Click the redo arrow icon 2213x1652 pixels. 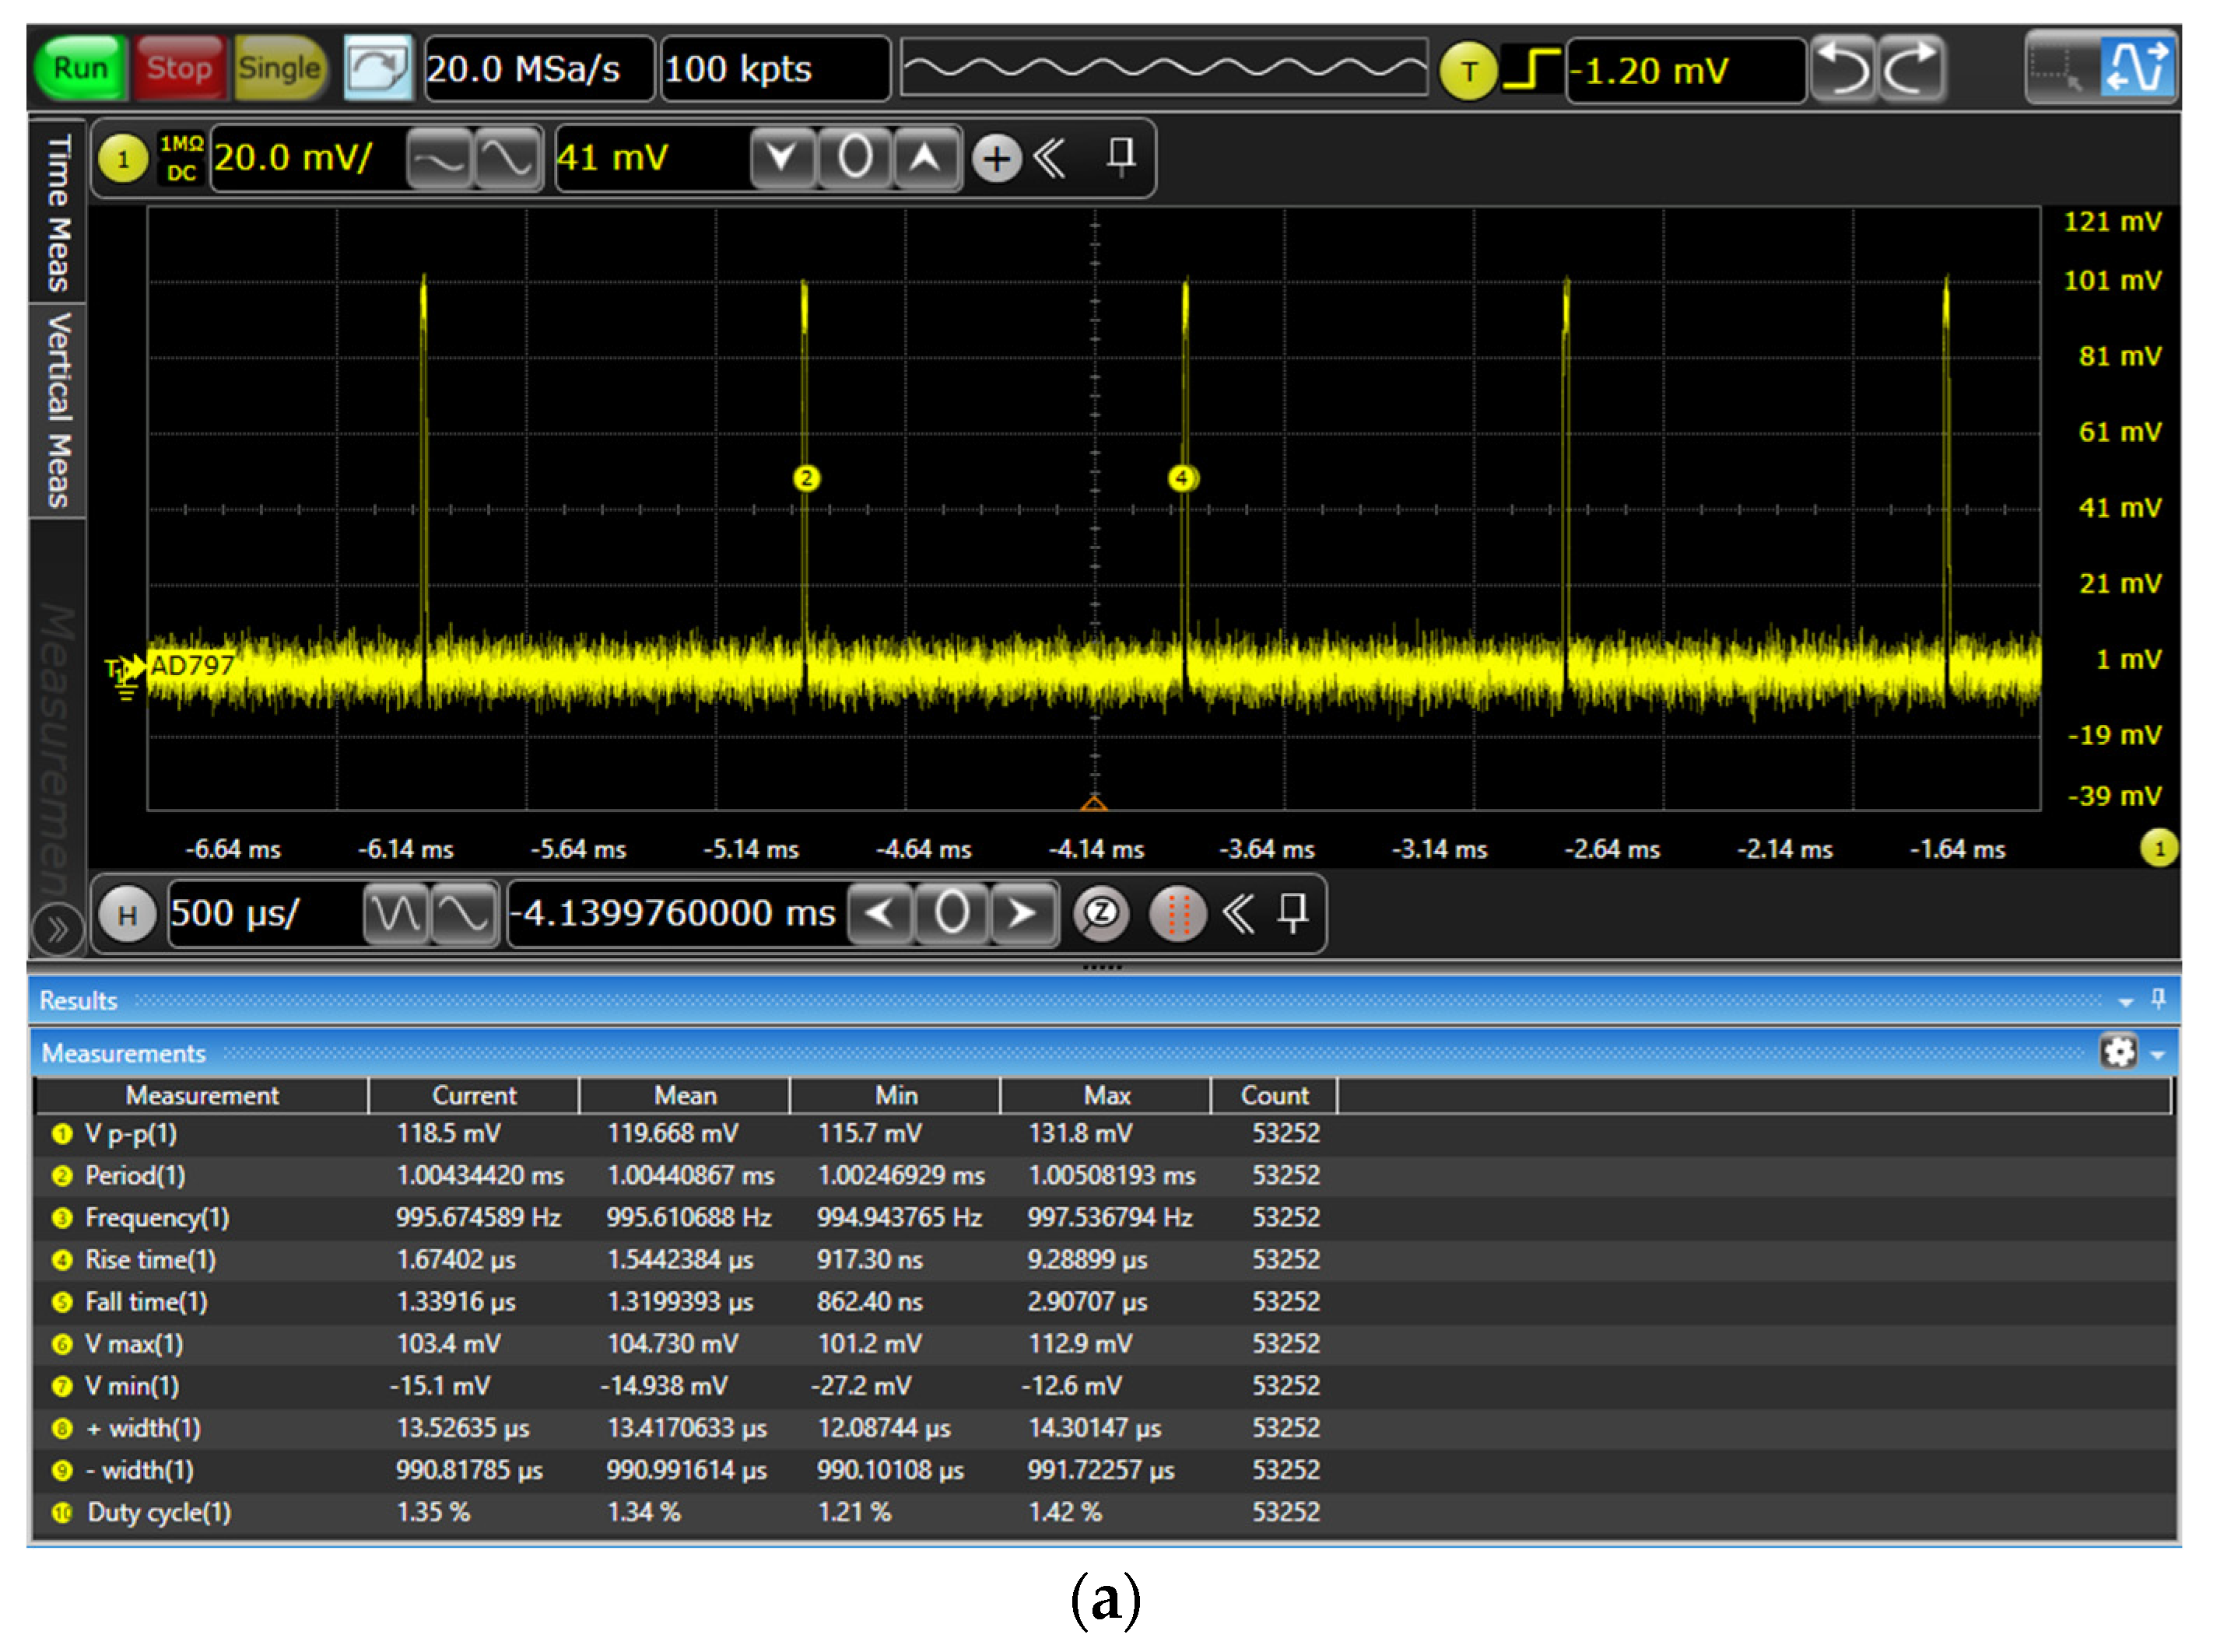tap(1911, 69)
